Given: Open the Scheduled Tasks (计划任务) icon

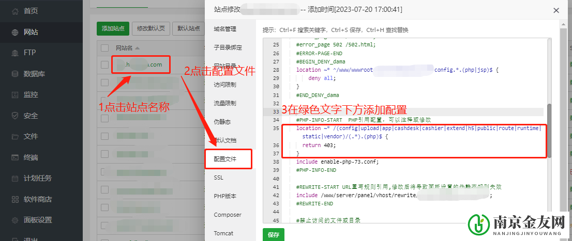Looking at the screenshot, I should 14,179.
